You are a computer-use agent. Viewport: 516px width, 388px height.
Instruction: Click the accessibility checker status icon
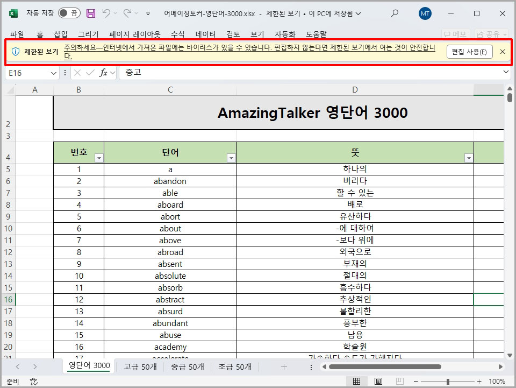click(33, 381)
